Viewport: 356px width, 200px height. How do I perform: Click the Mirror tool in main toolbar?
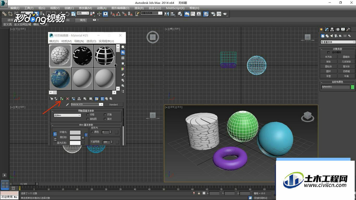point(167,14)
